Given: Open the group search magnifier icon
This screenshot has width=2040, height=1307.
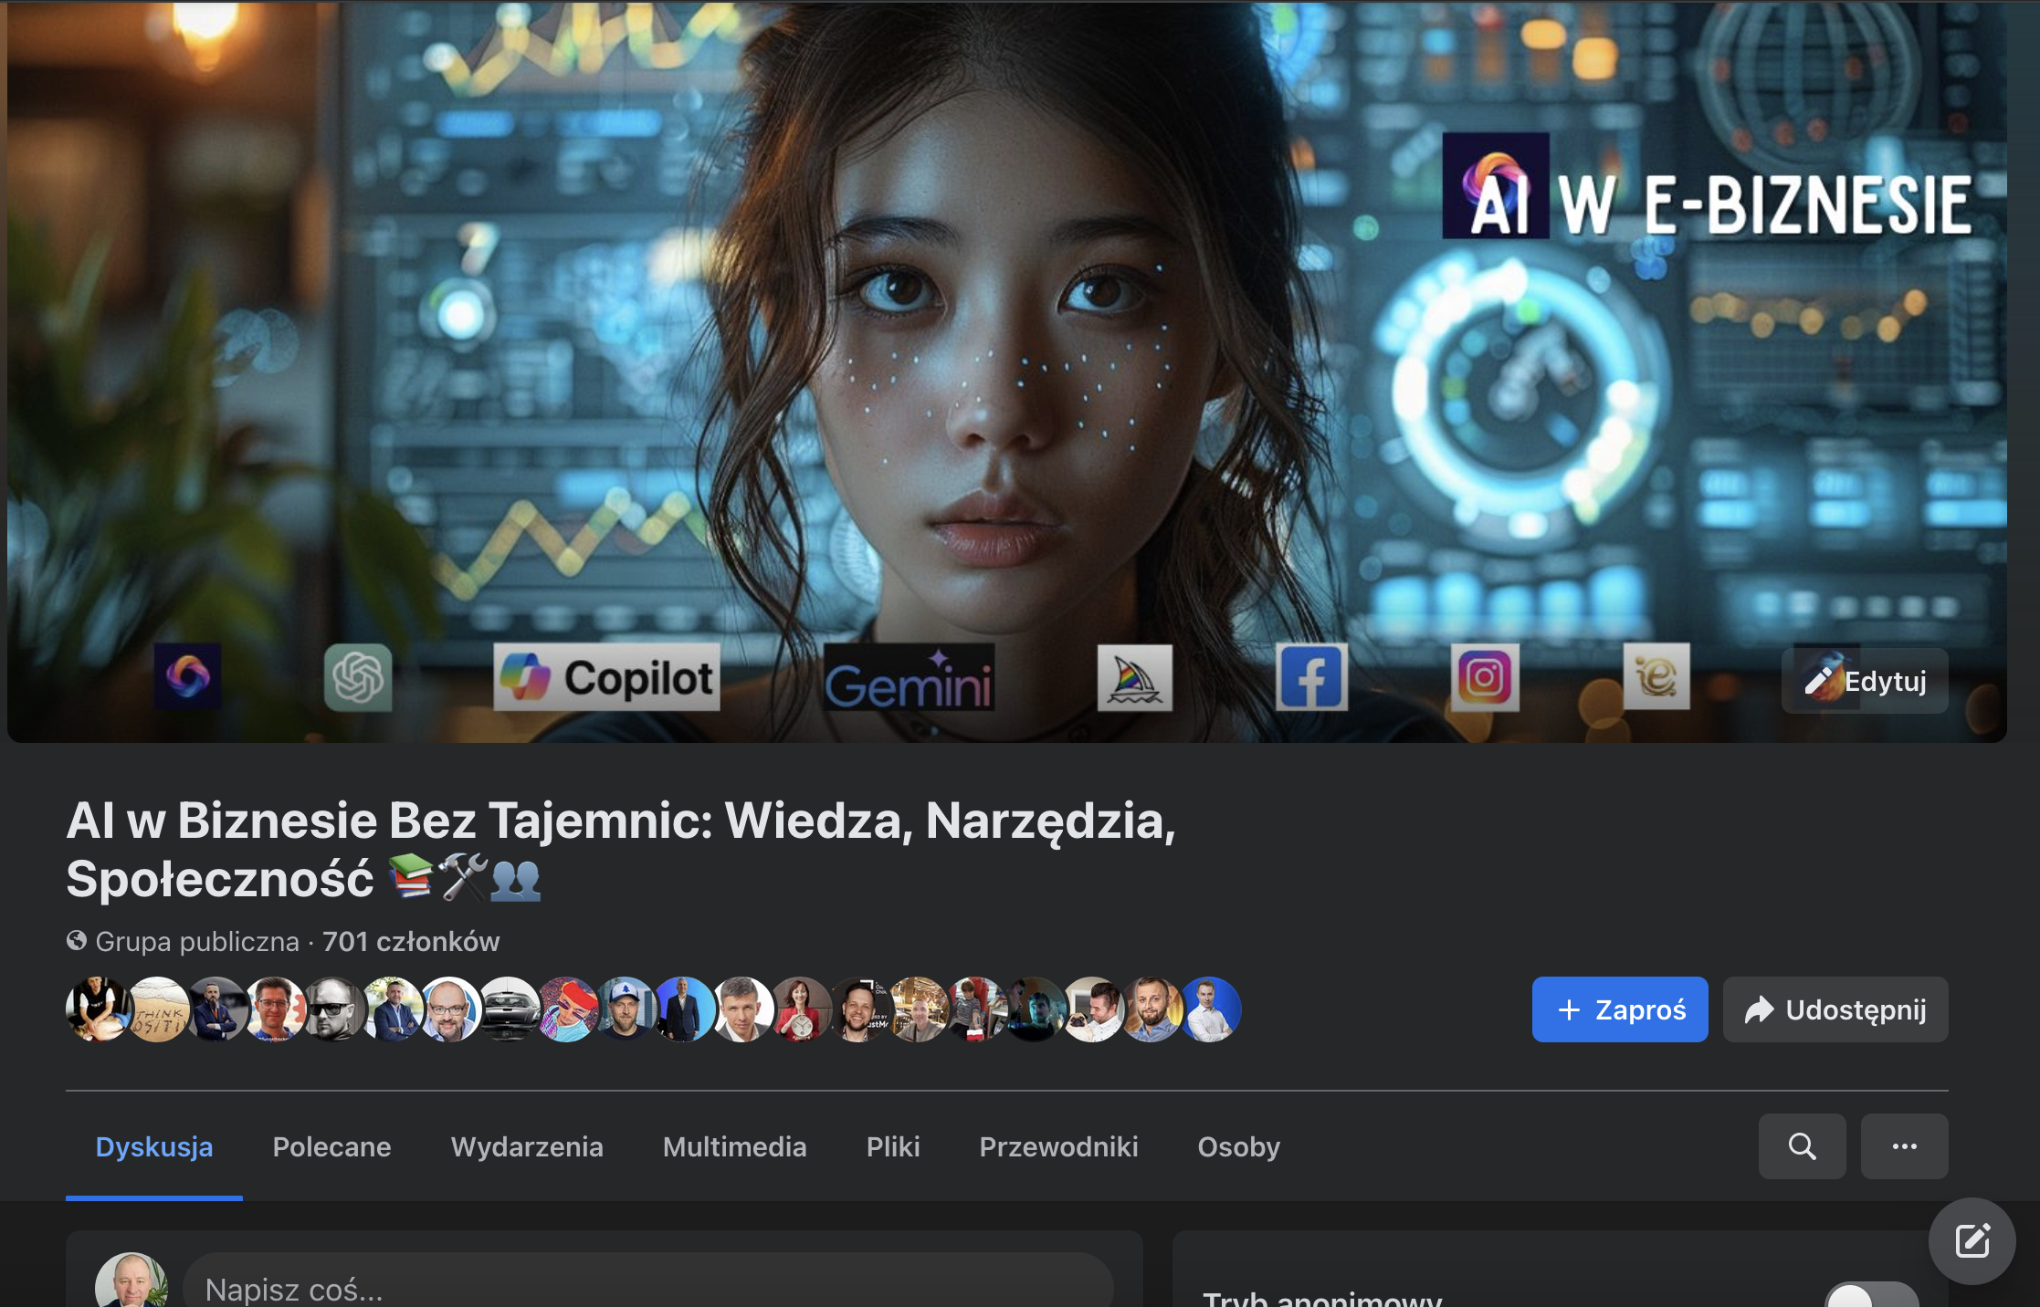Looking at the screenshot, I should 1802,1146.
